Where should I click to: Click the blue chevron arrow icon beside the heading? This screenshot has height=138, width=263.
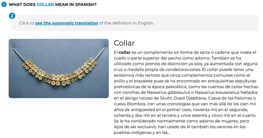tap(4, 4)
